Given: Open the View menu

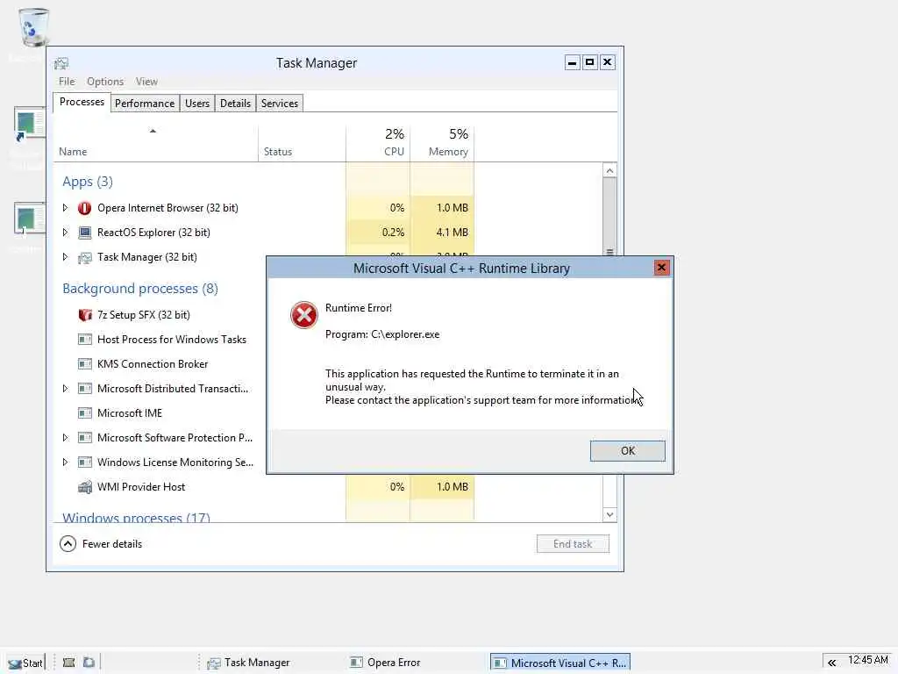Looking at the screenshot, I should coord(146,82).
